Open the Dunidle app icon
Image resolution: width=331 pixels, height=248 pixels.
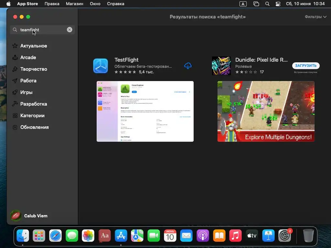click(221, 66)
